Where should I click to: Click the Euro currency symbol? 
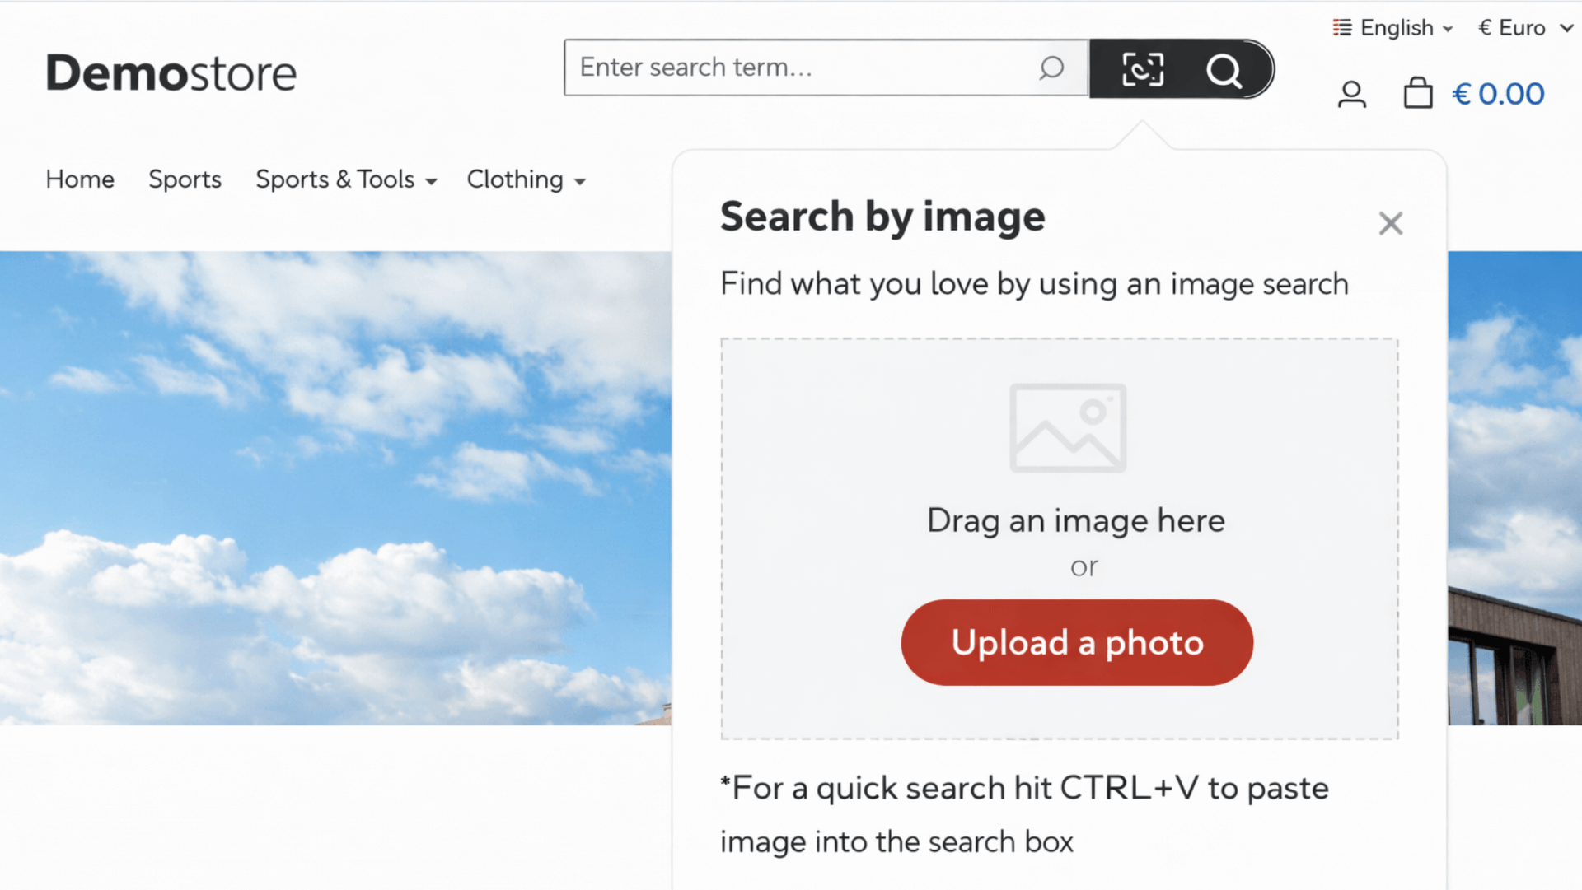tap(1483, 26)
